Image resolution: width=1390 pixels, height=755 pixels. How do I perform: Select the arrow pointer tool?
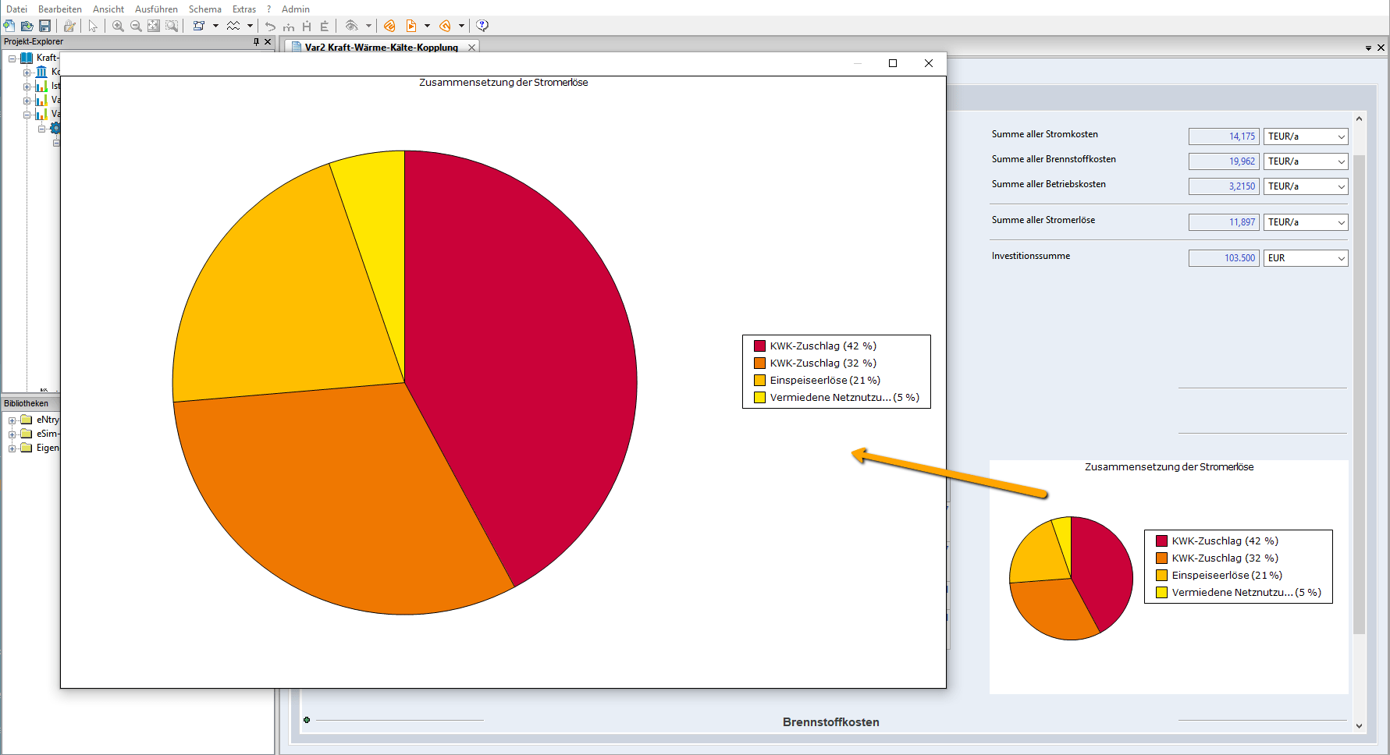(93, 26)
